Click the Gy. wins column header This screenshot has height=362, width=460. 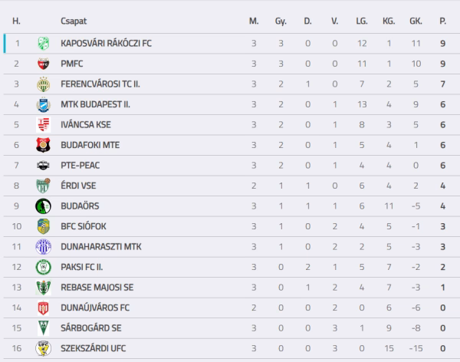(x=281, y=21)
